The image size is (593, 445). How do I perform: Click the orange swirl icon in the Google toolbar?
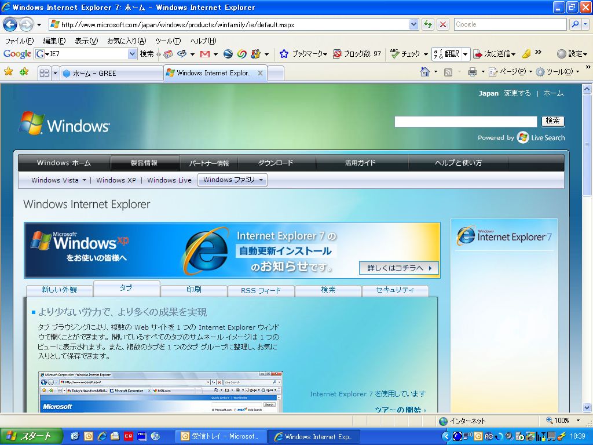click(x=241, y=54)
